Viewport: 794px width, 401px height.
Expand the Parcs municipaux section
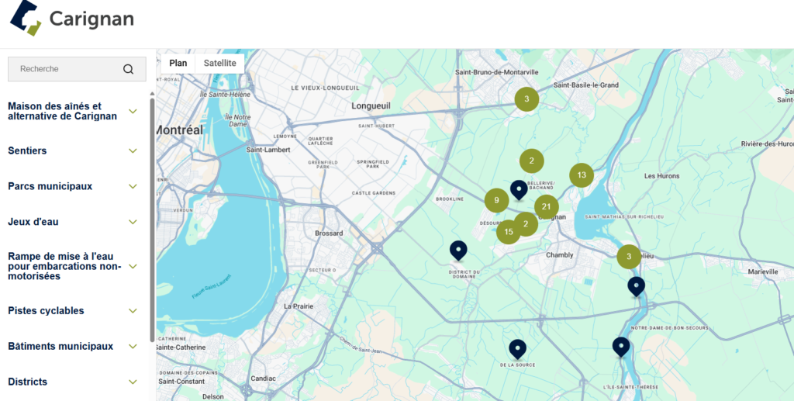(133, 186)
